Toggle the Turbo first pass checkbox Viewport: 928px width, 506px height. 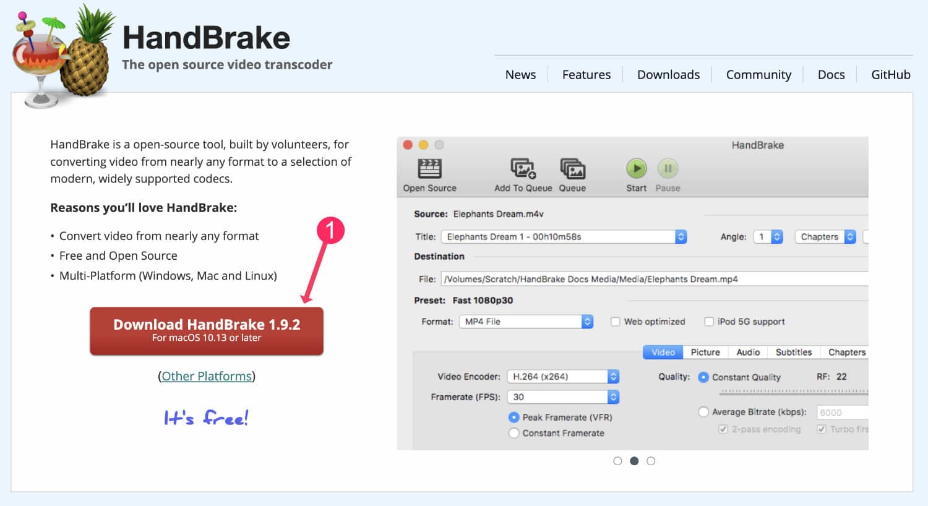822,429
